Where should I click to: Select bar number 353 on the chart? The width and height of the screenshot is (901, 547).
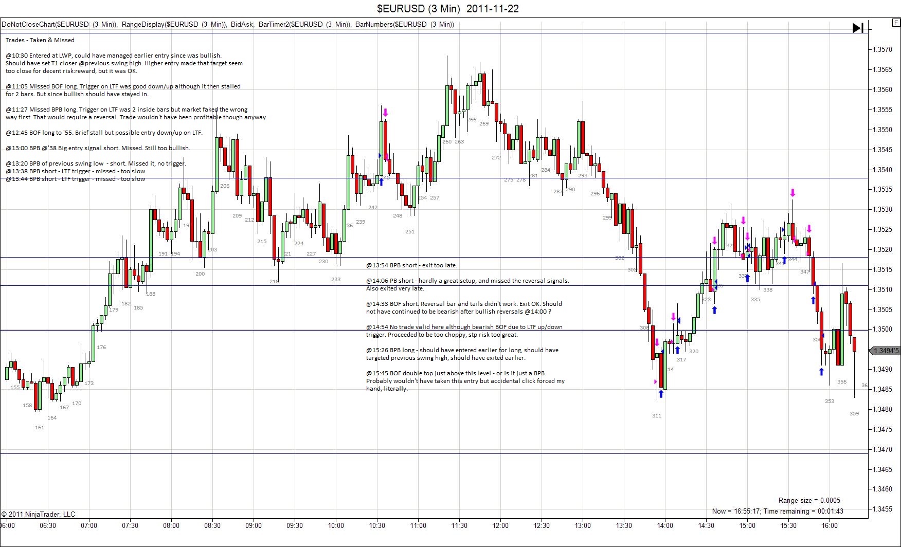click(x=830, y=401)
